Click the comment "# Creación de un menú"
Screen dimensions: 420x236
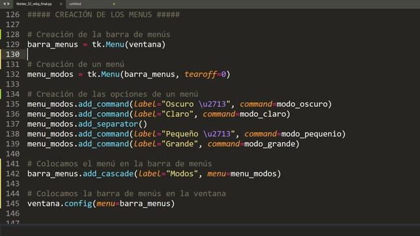click(x=76, y=64)
